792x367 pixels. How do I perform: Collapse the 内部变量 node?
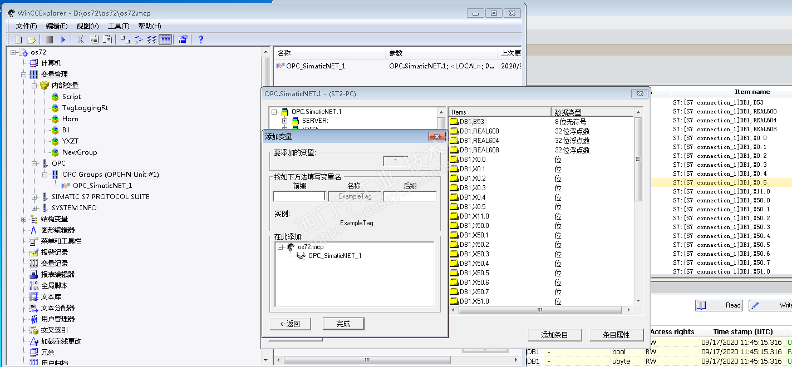(35, 86)
